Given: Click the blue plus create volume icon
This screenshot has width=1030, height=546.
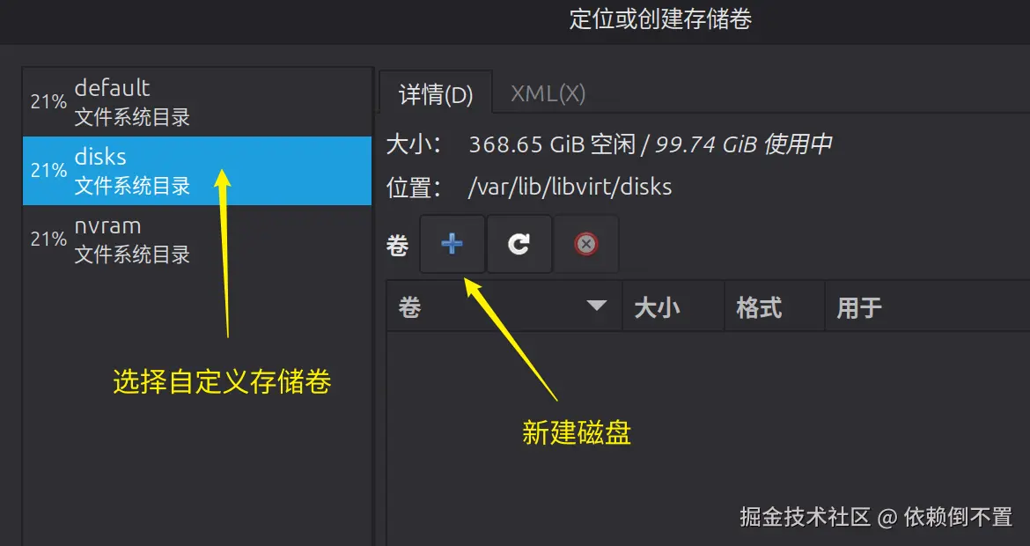Looking at the screenshot, I should coord(452,245).
